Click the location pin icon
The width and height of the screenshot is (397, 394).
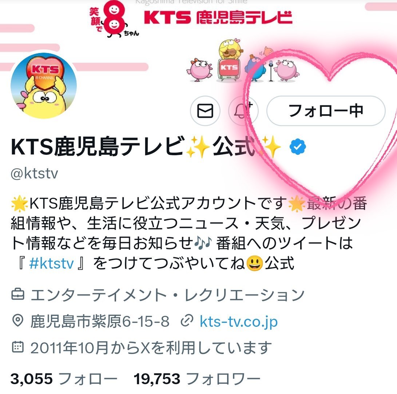(x=18, y=321)
